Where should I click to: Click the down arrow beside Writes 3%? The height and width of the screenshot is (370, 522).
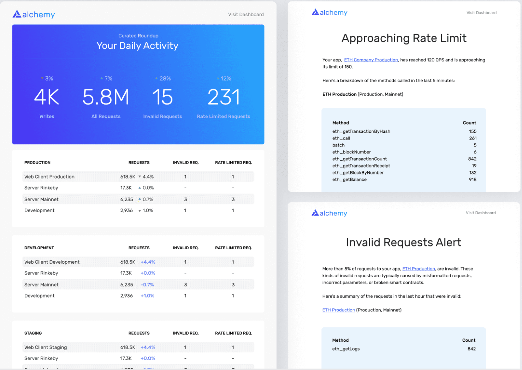pos(42,78)
